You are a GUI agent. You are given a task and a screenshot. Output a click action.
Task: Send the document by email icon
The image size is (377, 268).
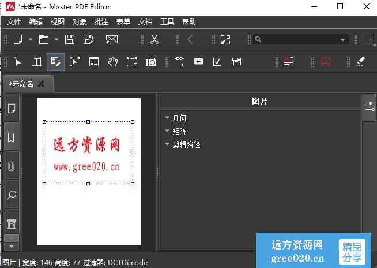(112, 39)
